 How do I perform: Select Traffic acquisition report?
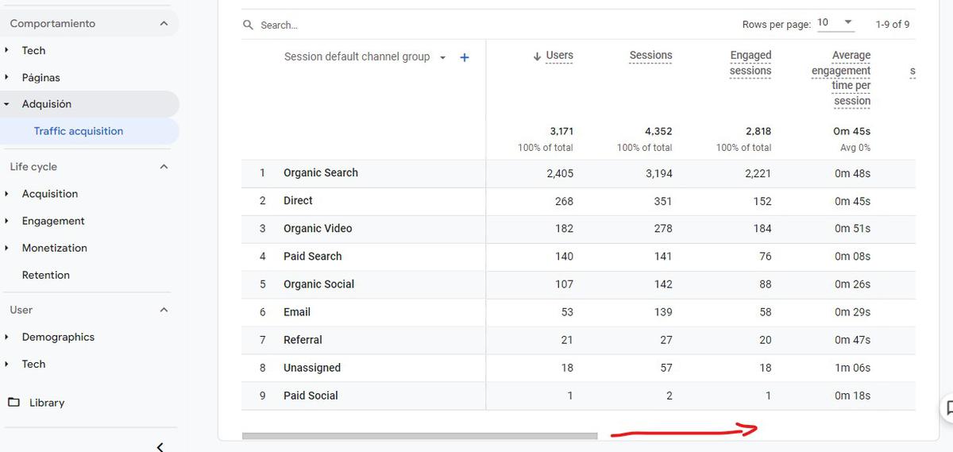(79, 132)
